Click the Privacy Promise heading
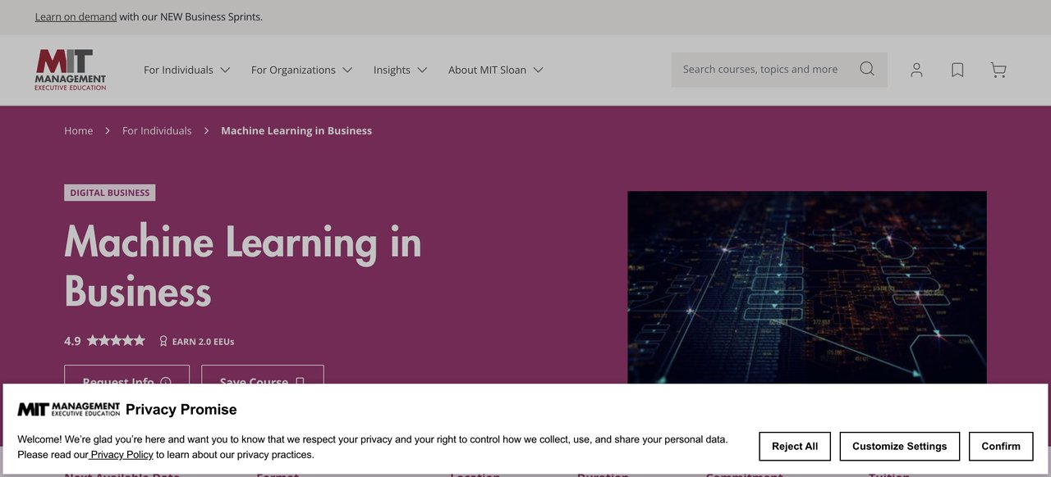Viewport: 1051px width, 477px height. pyautogui.click(x=181, y=410)
